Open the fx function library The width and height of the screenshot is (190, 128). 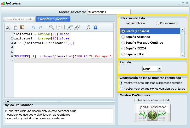tap(88, 27)
